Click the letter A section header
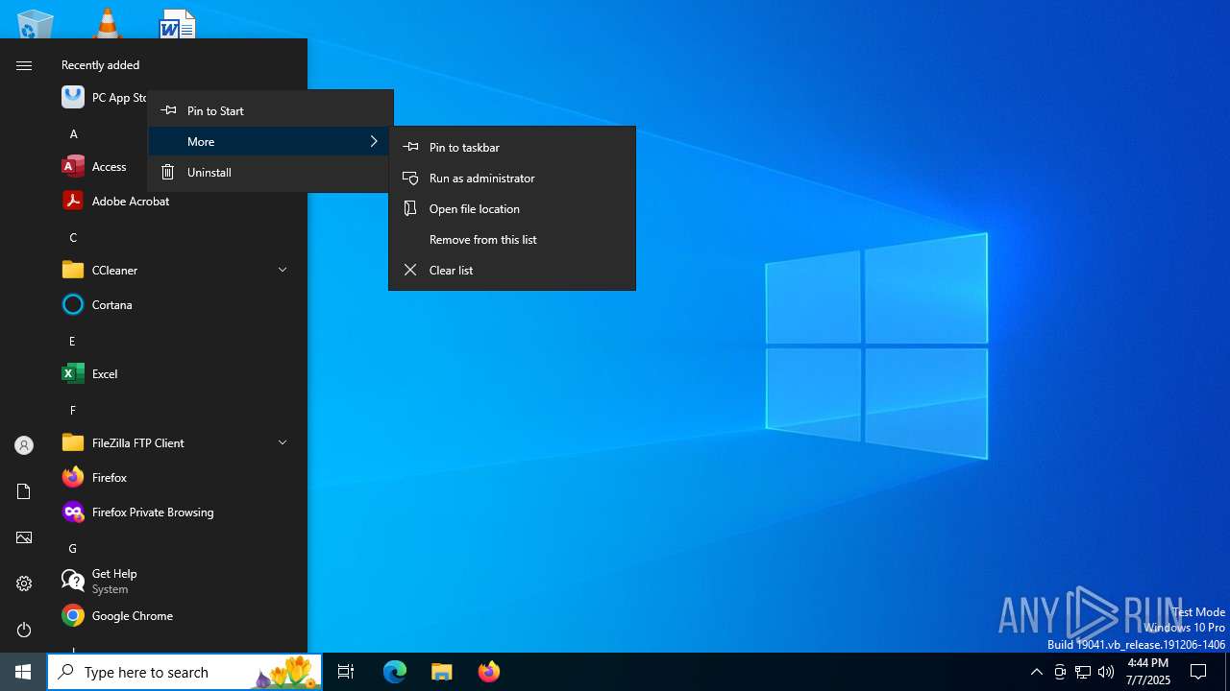 [73, 133]
